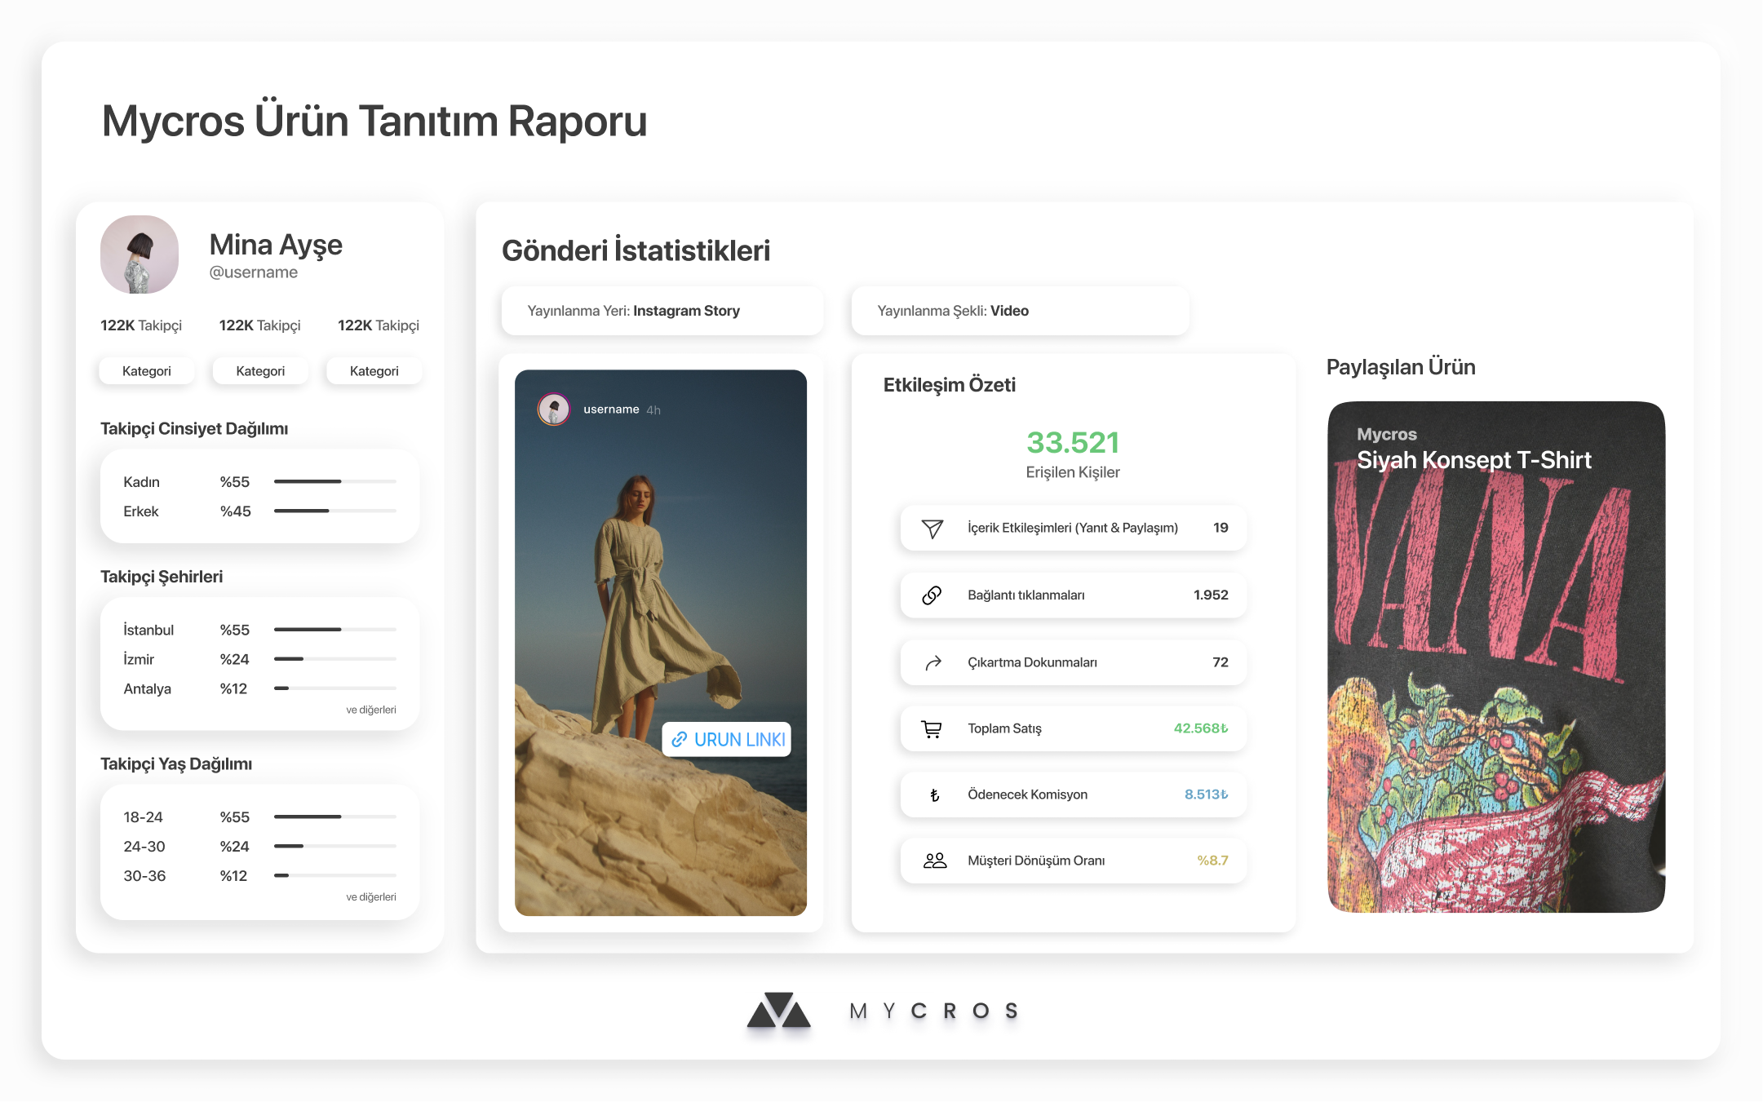
Task: Click ve diğerleri under Takipçi Yaş Dağılımı
Action: pyautogui.click(x=370, y=896)
